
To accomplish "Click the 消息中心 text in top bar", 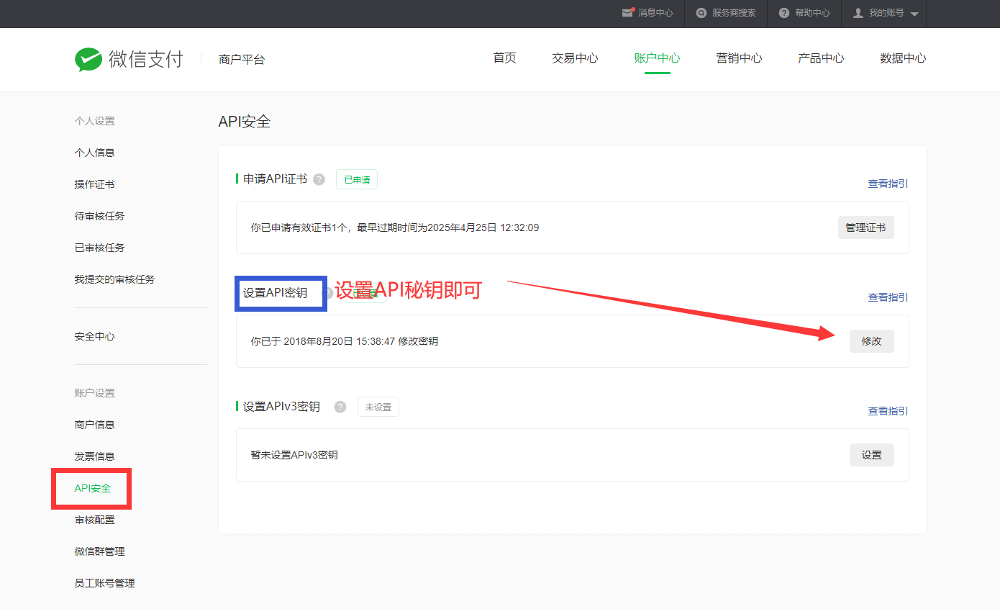I will point(655,13).
